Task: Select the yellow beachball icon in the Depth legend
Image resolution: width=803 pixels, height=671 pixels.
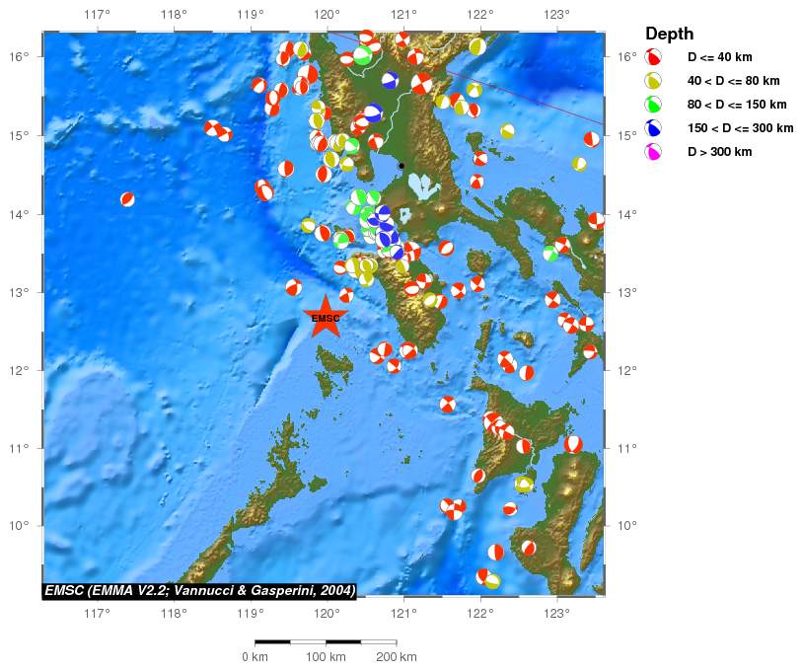Action: point(653,81)
